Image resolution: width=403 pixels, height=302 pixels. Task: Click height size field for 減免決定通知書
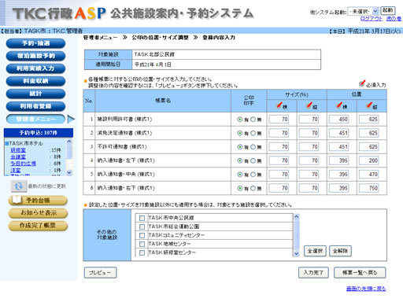[309, 133]
